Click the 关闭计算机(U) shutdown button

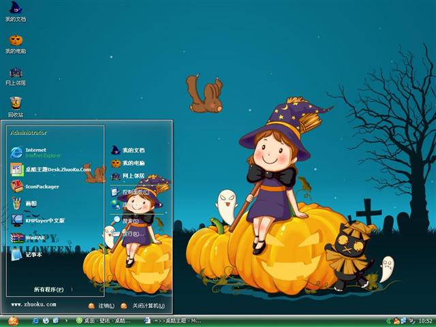point(143,306)
